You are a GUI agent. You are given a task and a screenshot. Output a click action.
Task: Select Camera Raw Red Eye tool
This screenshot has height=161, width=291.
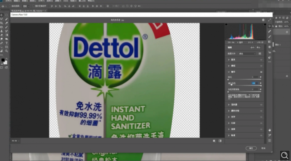(270, 52)
